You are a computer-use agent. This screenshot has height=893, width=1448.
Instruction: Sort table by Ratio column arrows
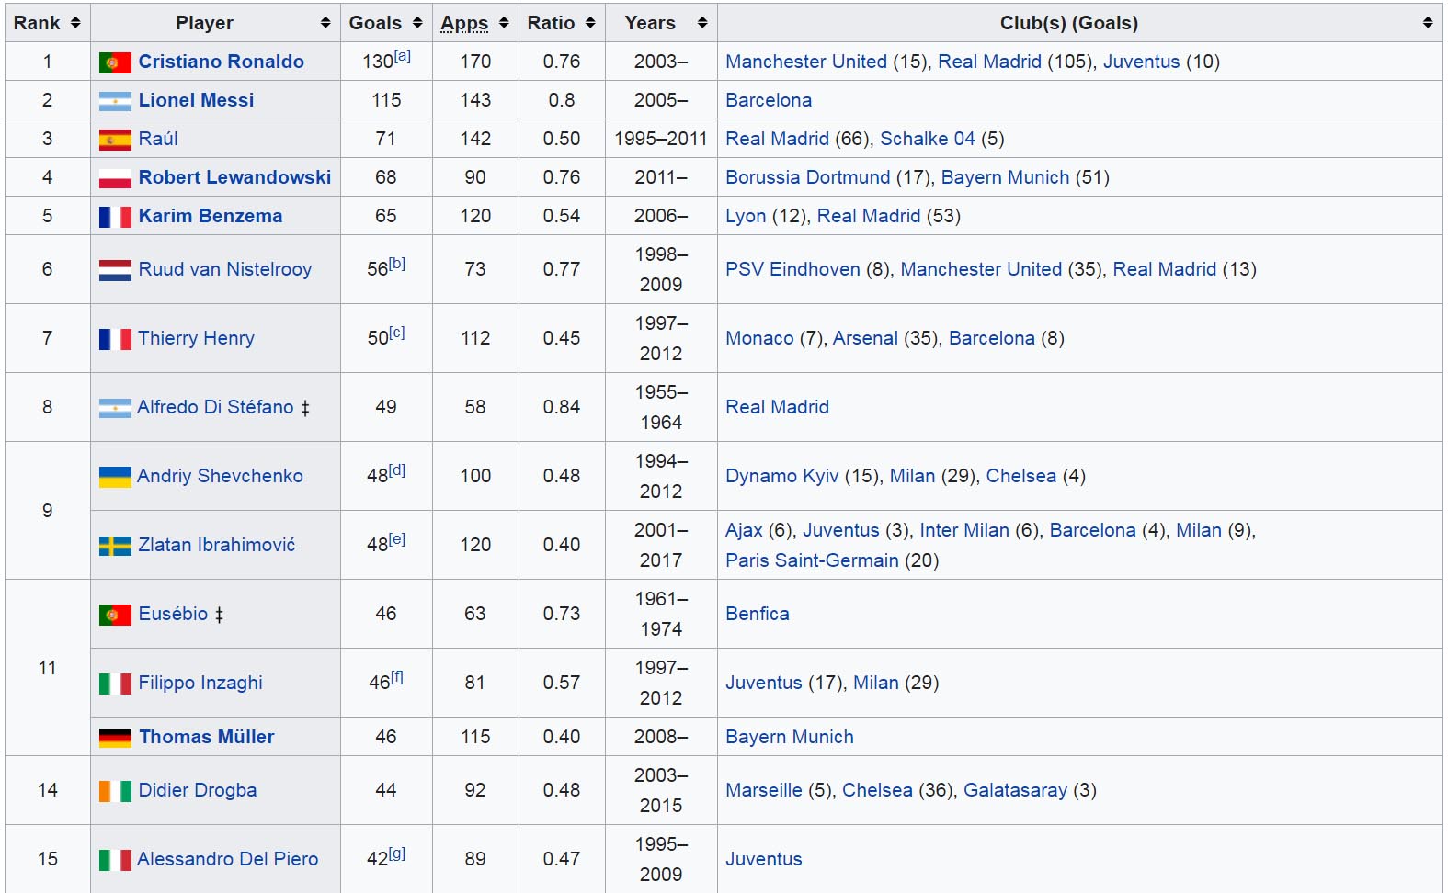590,23
